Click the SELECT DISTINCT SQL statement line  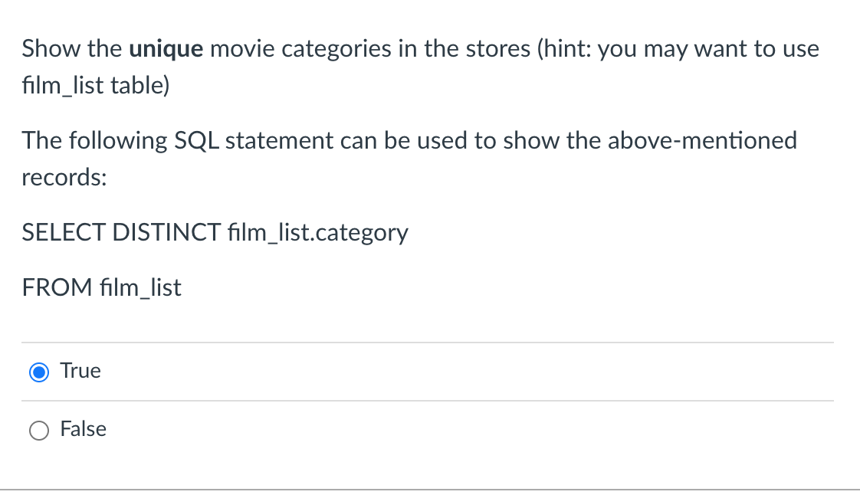point(215,232)
